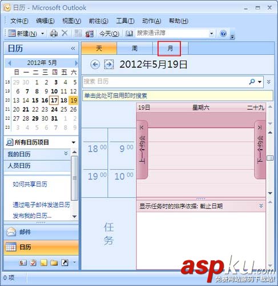Screen dimensions: 278x286
Task: Click the Search Calendar (搜索 日历) field
Action: click(x=164, y=82)
